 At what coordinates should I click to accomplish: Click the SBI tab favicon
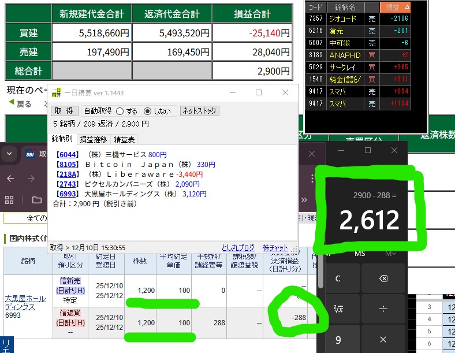(29, 155)
